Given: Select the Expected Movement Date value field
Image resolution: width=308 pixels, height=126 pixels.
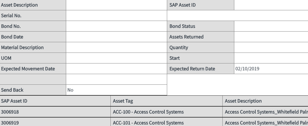Looking at the screenshot, I should pos(116,68).
